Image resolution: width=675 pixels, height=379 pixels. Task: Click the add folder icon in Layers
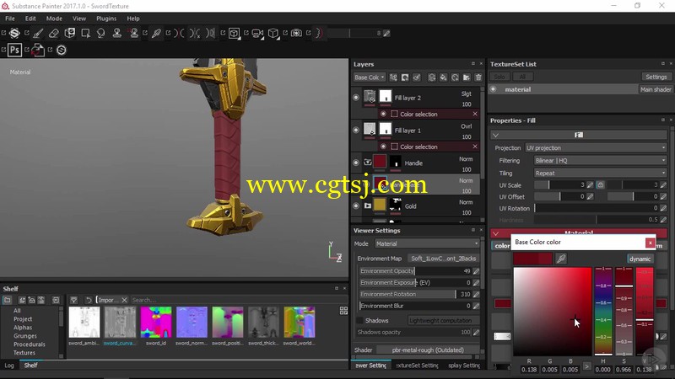point(467,77)
